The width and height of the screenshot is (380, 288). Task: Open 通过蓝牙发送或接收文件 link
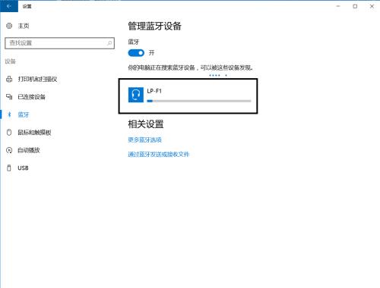159,154
